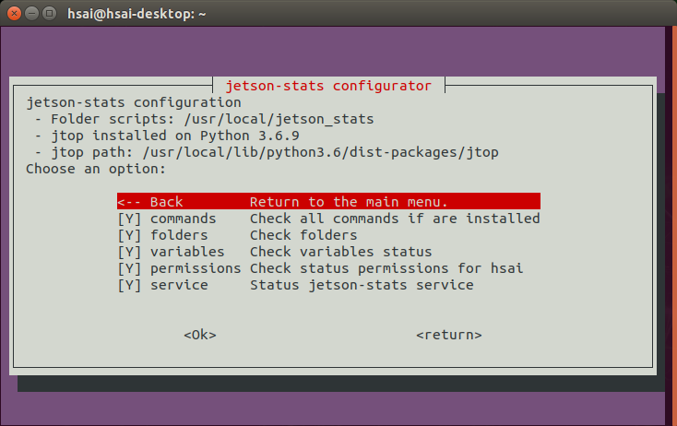Click the 'jetson-stats configurator' dialog title
This screenshot has width=677, height=426.
(328, 86)
